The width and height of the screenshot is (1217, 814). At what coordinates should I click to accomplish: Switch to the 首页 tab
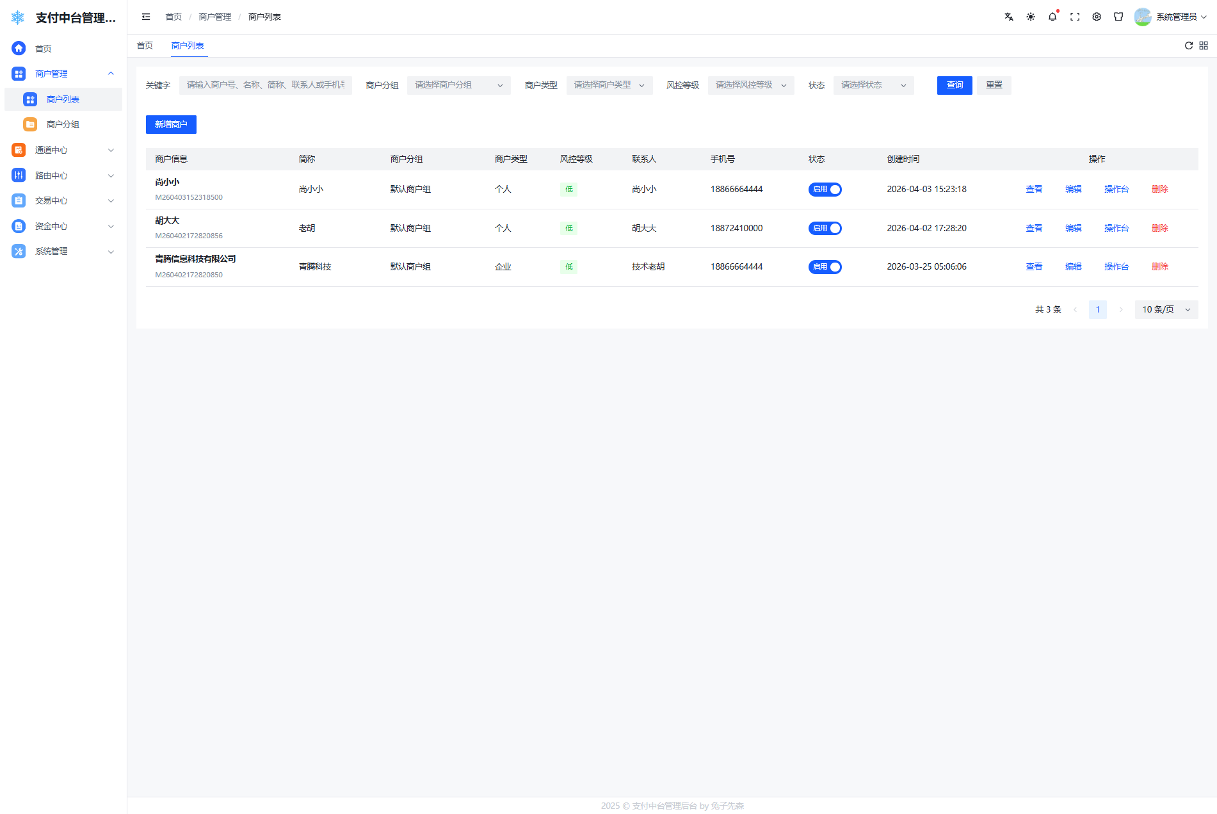coord(145,45)
